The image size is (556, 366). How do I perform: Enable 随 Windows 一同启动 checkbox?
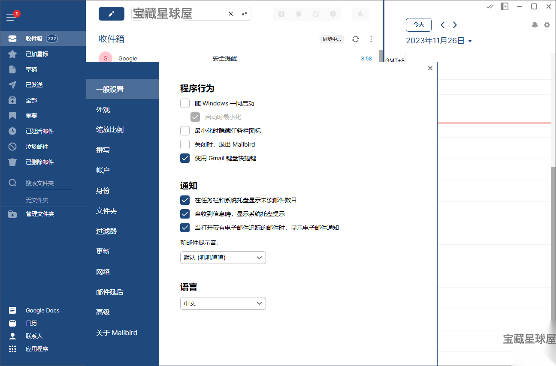pyautogui.click(x=185, y=103)
